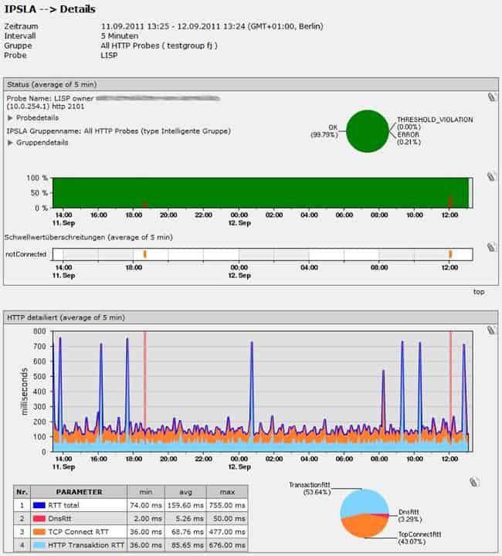Screen dimensions: 502x556
Task: Click the paperclip icon beside notConnected timeline
Action: click(490, 247)
